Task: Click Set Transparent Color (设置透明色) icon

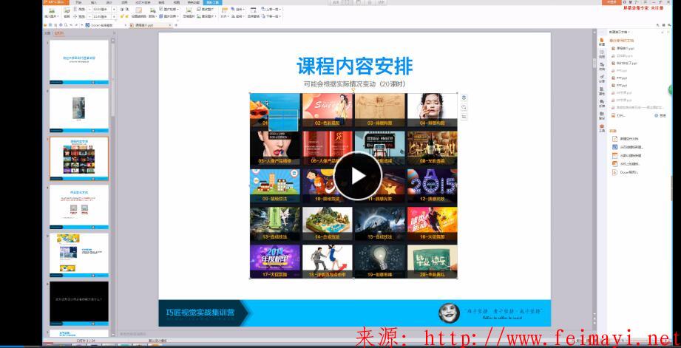Action: tap(138, 12)
